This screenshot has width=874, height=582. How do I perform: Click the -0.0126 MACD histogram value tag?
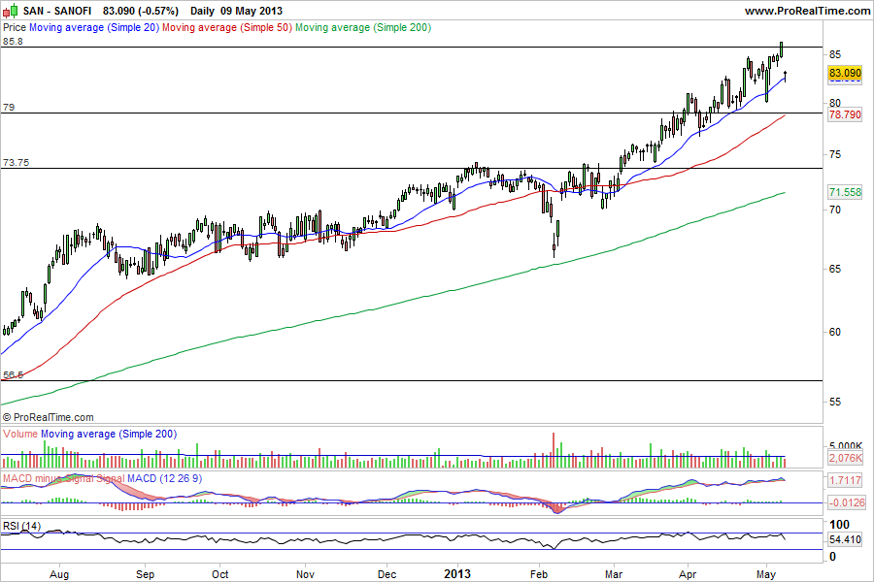coord(847,502)
